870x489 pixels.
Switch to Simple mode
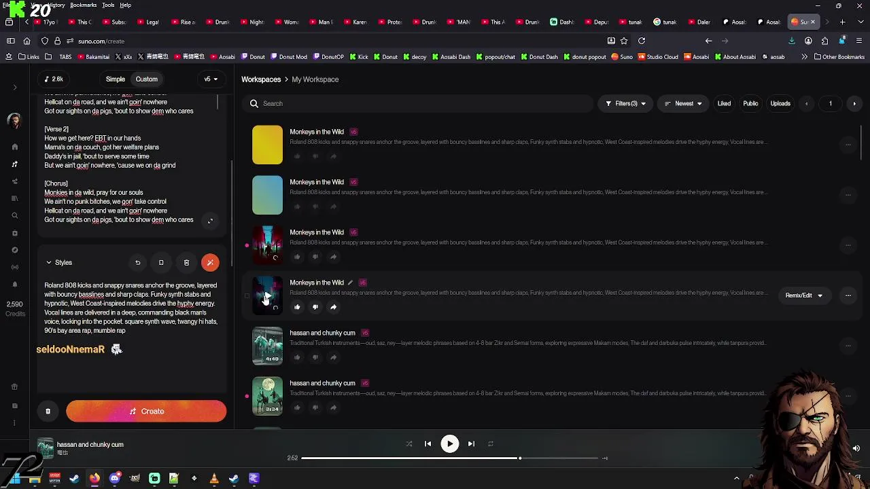pyautogui.click(x=115, y=79)
